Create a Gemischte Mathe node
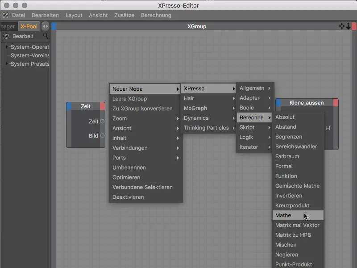This screenshot has height=268, width=357. click(298, 186)
